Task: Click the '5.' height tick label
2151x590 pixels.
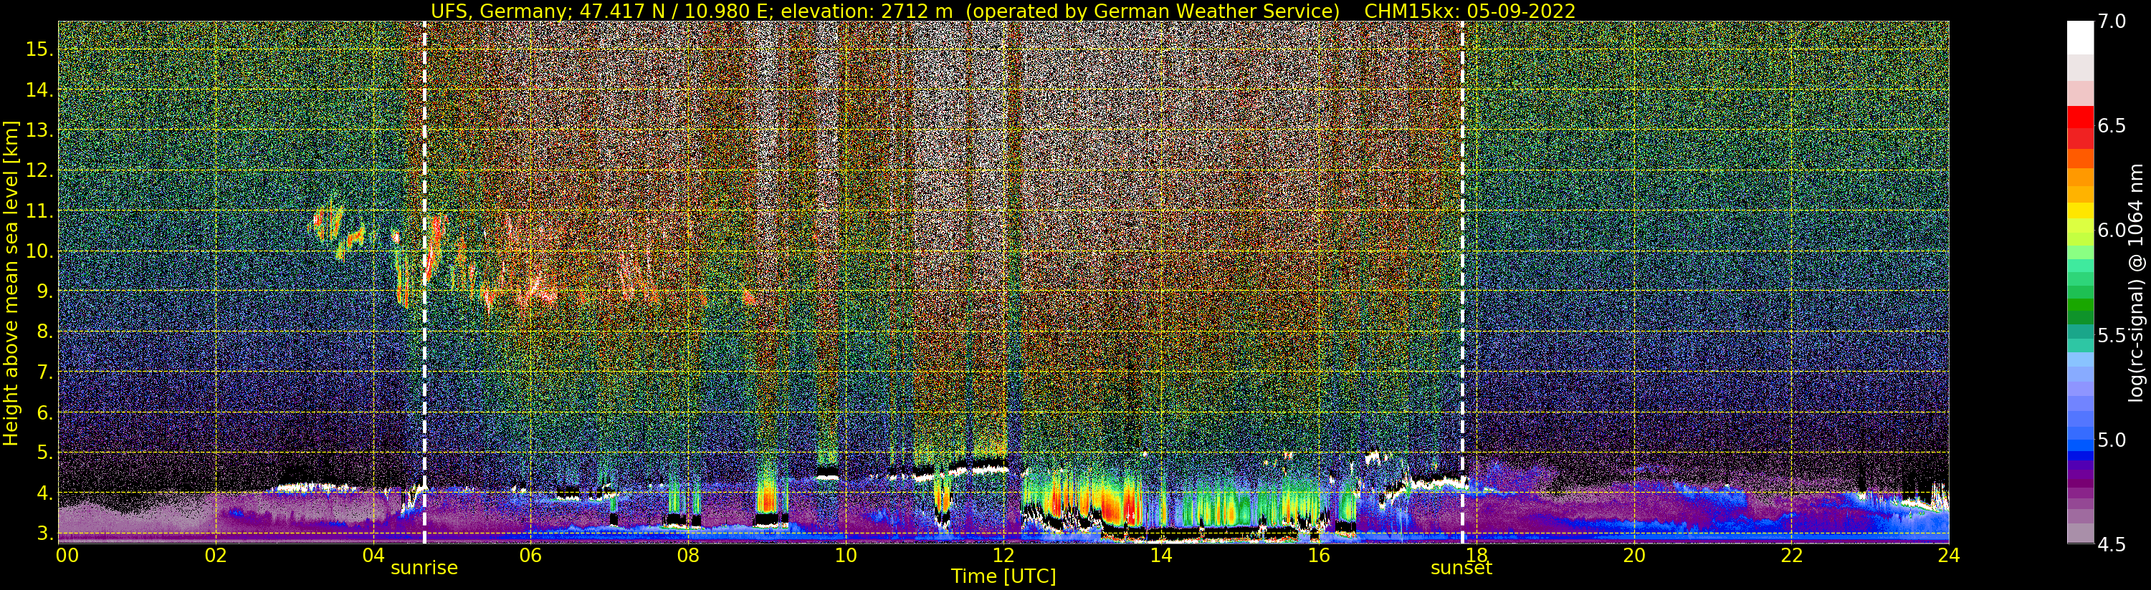Action: tap(44, 453)
